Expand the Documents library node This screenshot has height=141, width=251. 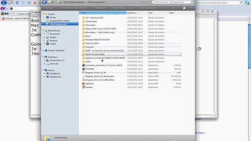coord(44,34)
